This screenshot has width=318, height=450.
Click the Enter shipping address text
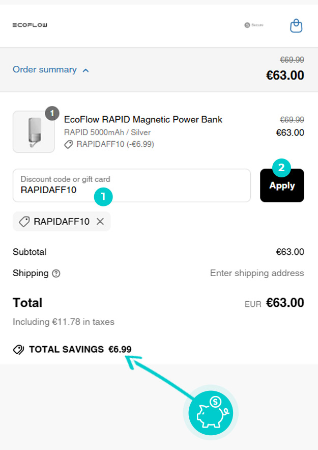(257, 273)
